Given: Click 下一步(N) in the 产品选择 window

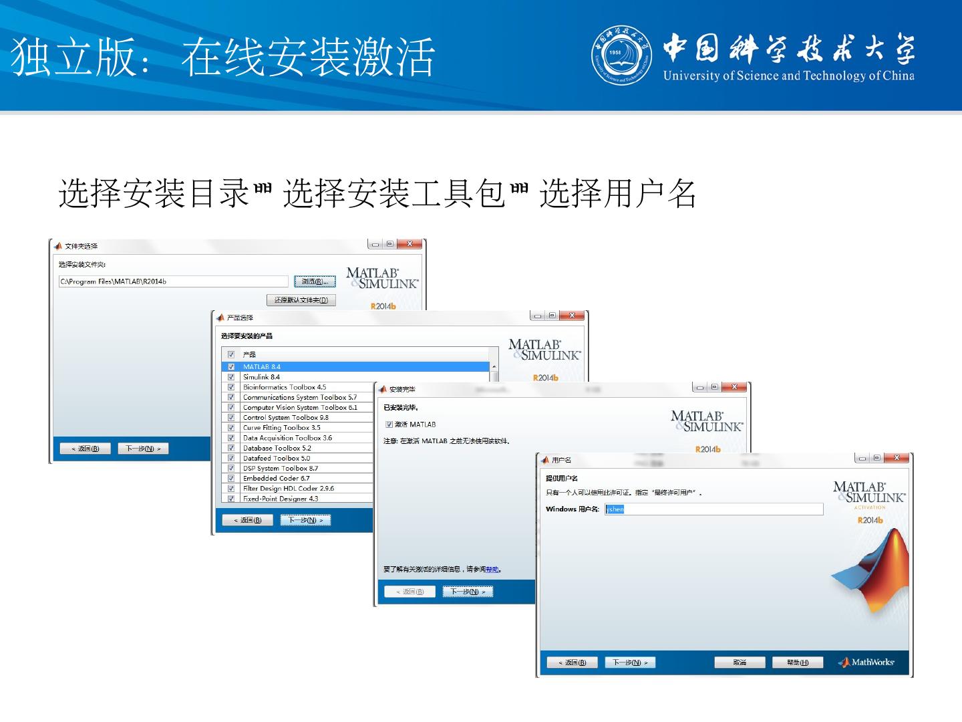Looking at the screenshot, I should coord(305,520).
